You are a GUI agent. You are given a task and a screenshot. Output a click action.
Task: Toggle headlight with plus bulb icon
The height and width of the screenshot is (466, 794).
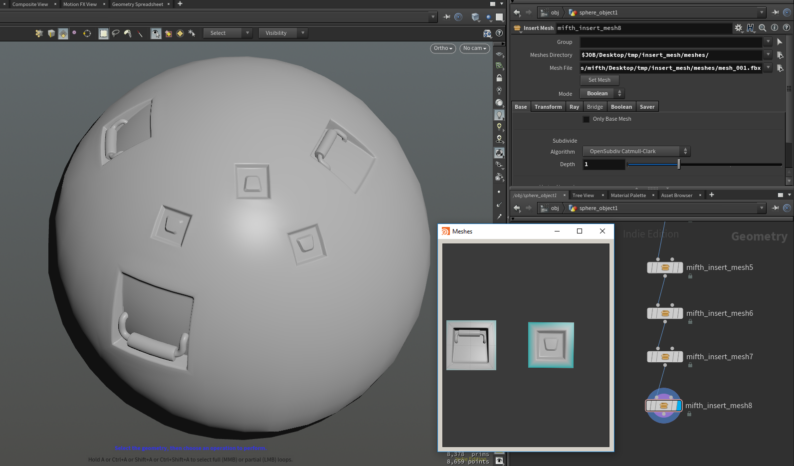click(x=499, y=127)
